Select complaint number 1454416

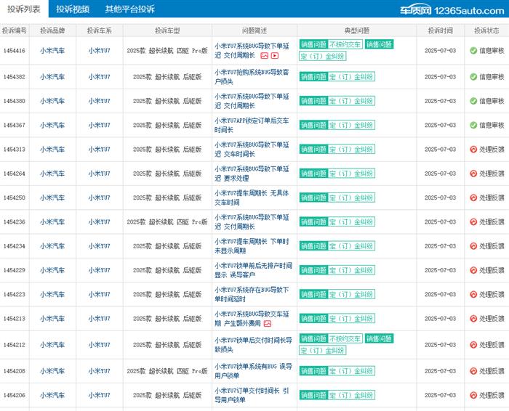[15, 51]
